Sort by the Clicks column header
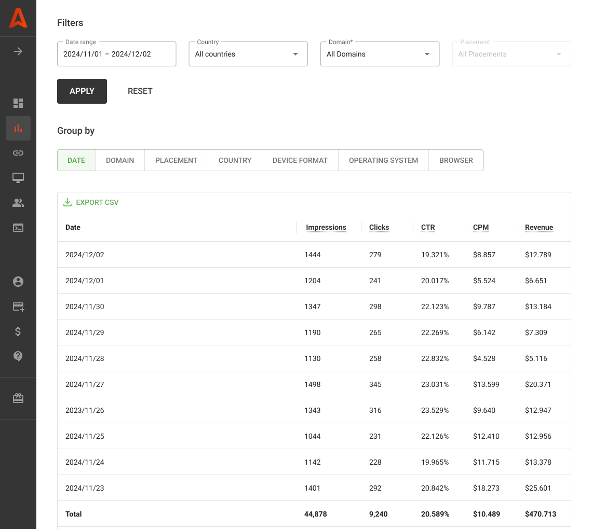The image size is (592, 529). tap(379, 227)
